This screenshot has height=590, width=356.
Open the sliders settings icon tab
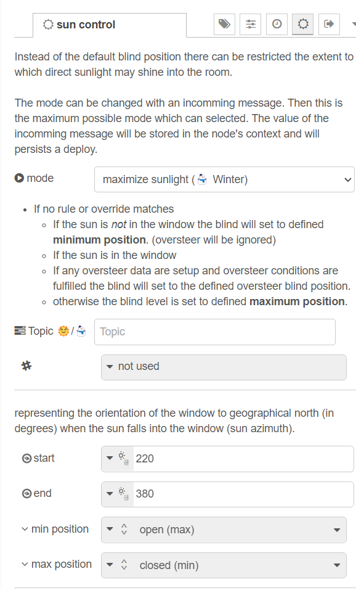tap(250, 25)
